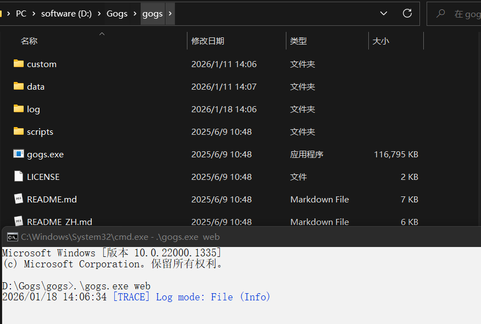Open the address bar history dropdown
The width and height of the screenshot is (481, 324).
384,13
